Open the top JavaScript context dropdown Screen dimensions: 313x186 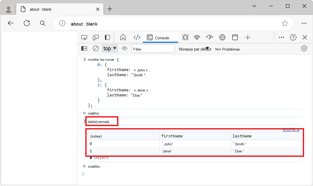(x=110, y=48)
